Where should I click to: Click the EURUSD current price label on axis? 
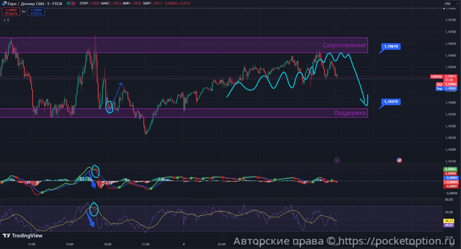click(437, 77)
